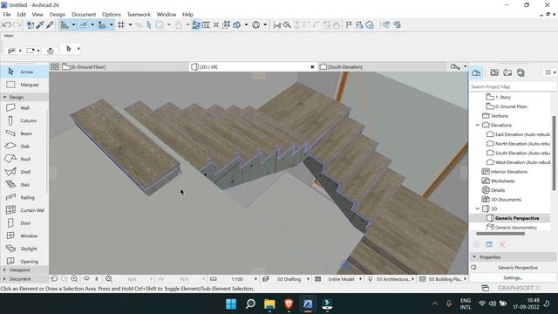Image resolution: width=558 pixels, height=314 pixels.
Task: Select the Railing tool
Action: 24,198
